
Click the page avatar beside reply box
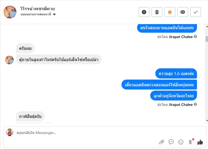[10, 132]
